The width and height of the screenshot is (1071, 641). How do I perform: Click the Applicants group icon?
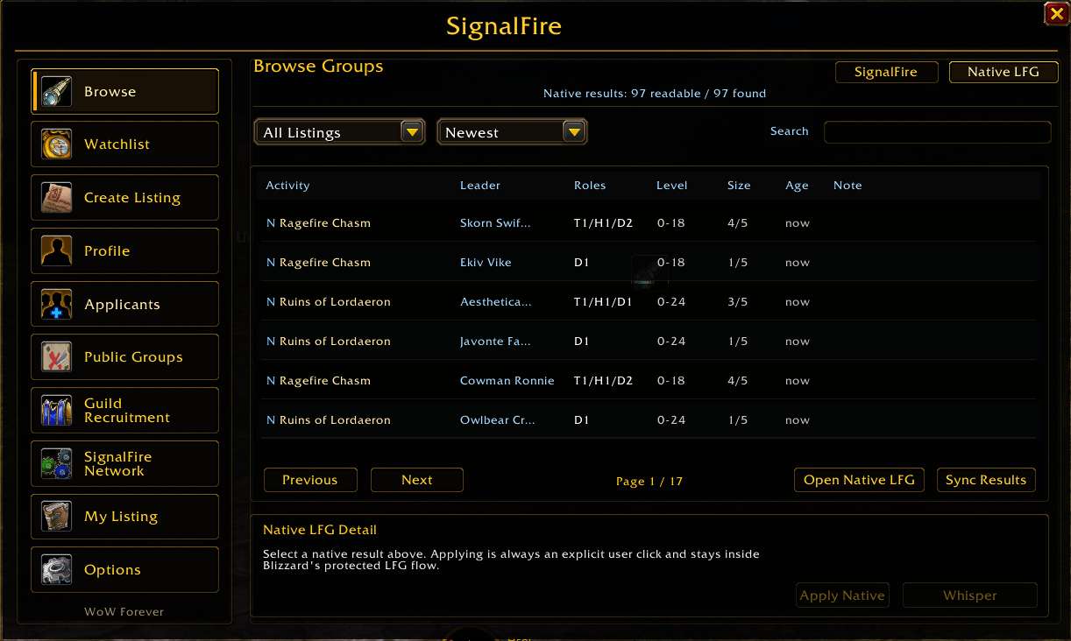coord(57,305)
